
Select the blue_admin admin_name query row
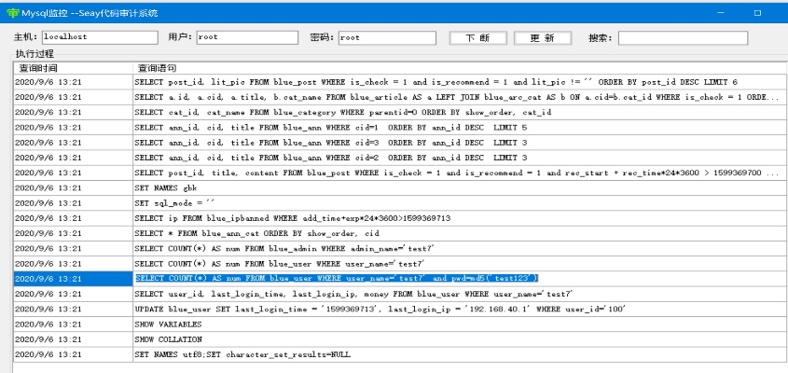point(401,248)
